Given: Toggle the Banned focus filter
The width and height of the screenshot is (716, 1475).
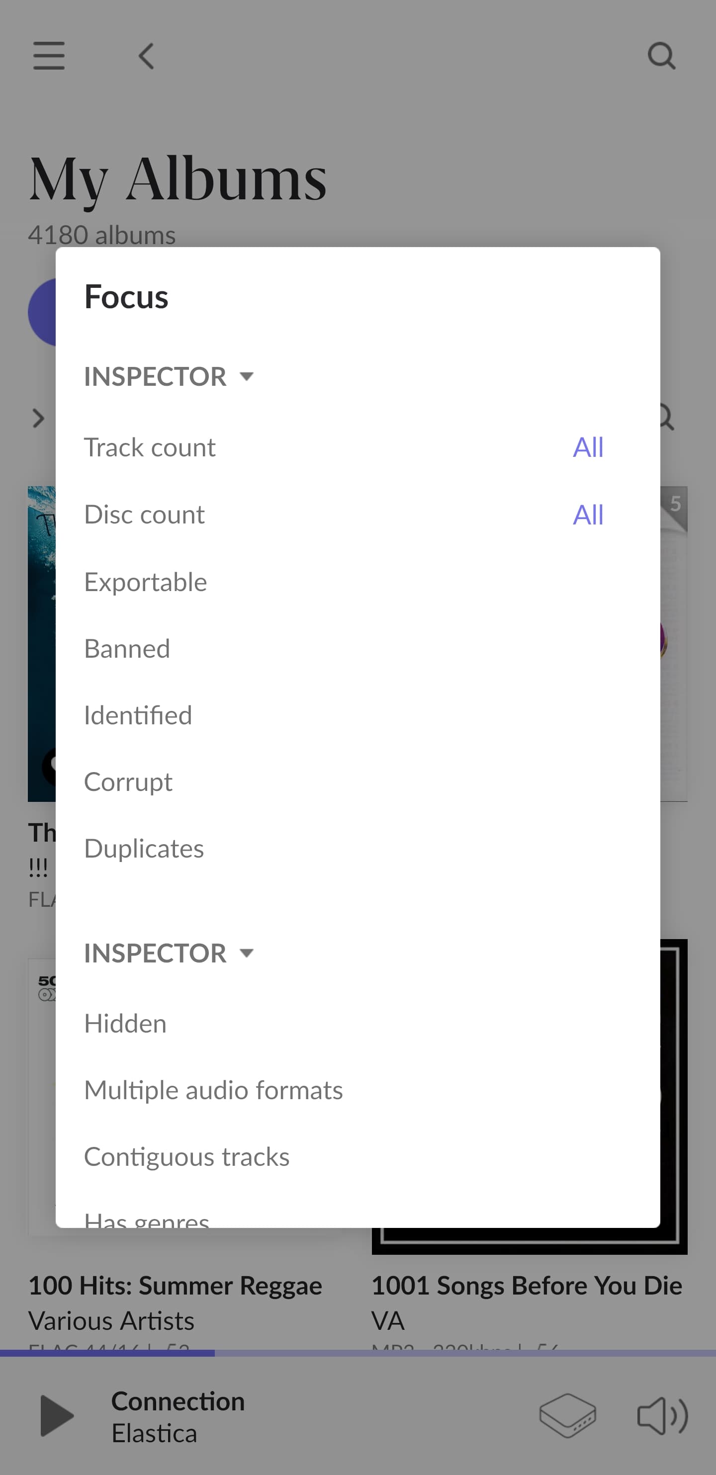Looking at the screenshot, I should pos(358,648).
